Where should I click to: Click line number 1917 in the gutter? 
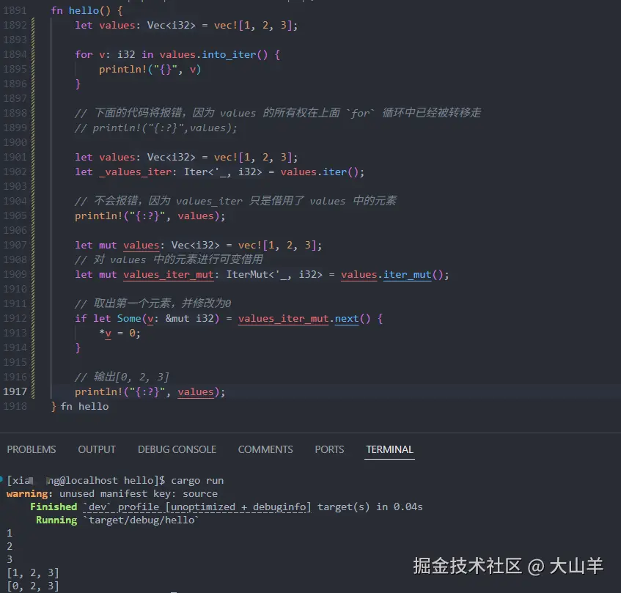tap(16, 391)
